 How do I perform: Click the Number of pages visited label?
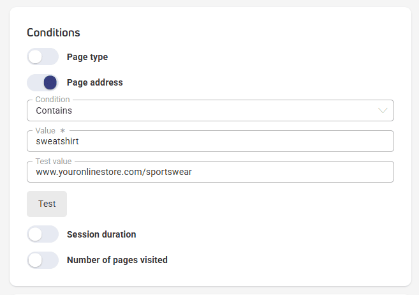click(117, 260)
